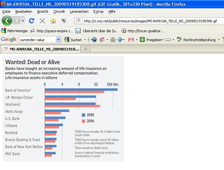Expand the dropdown after the gray rectangle icon

173,40
